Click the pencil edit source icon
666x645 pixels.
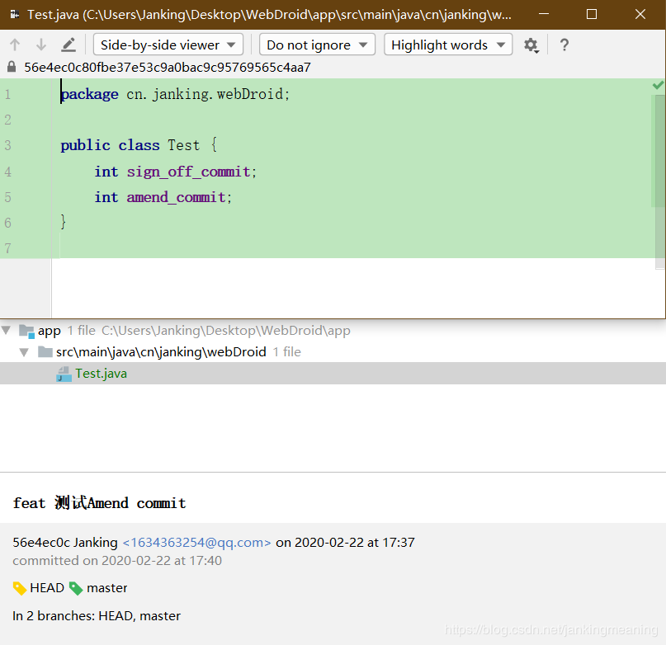tap(68, 45)
